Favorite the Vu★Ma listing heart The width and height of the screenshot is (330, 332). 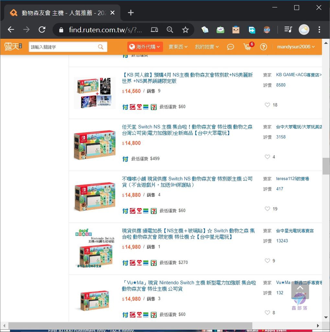(267, 313)
